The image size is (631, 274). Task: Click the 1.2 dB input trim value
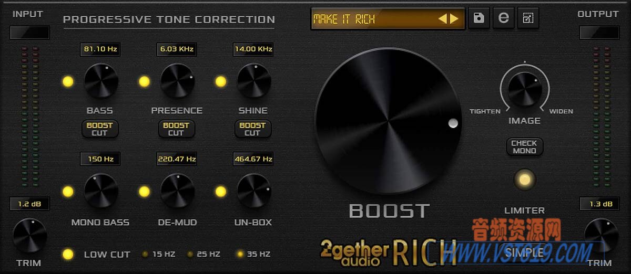pyautogui.click(x=29, y=204)
